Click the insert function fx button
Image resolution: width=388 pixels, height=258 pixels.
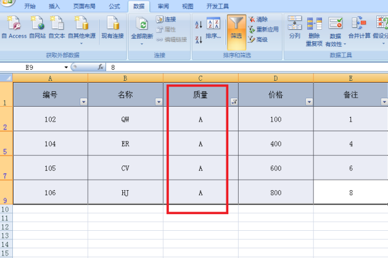point(100,67)
